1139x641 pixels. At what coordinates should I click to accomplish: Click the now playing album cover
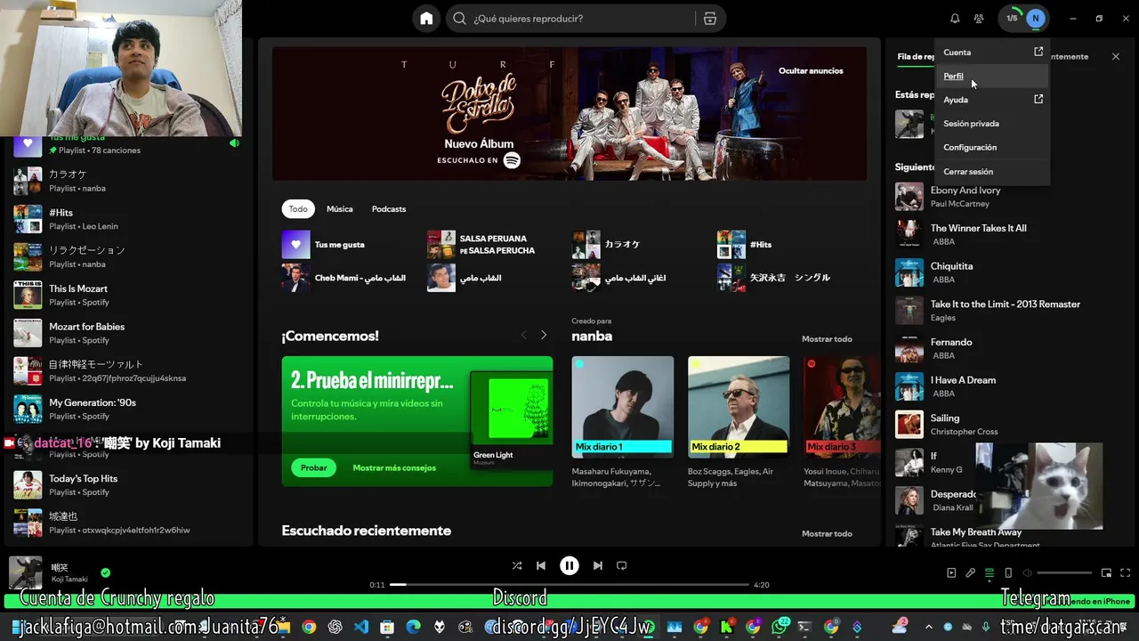coord(25,572)
